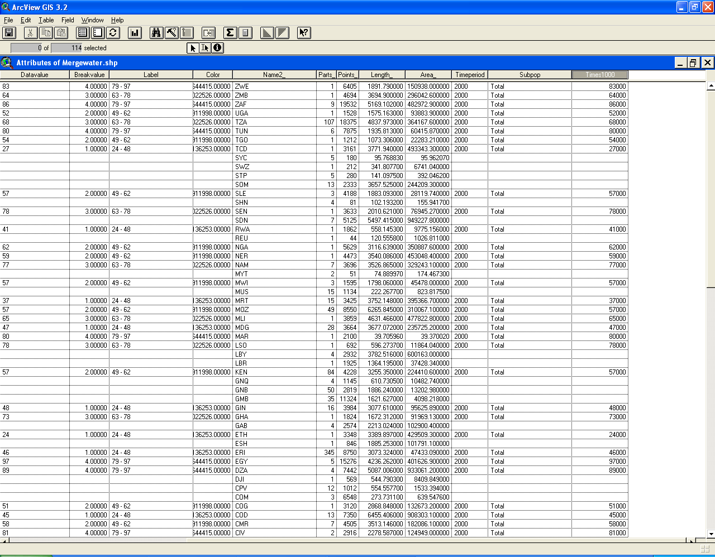Open the Create Chart tool
Viewport: 715px width, 557px height.
pyautogui.click(x=135, y=33)
